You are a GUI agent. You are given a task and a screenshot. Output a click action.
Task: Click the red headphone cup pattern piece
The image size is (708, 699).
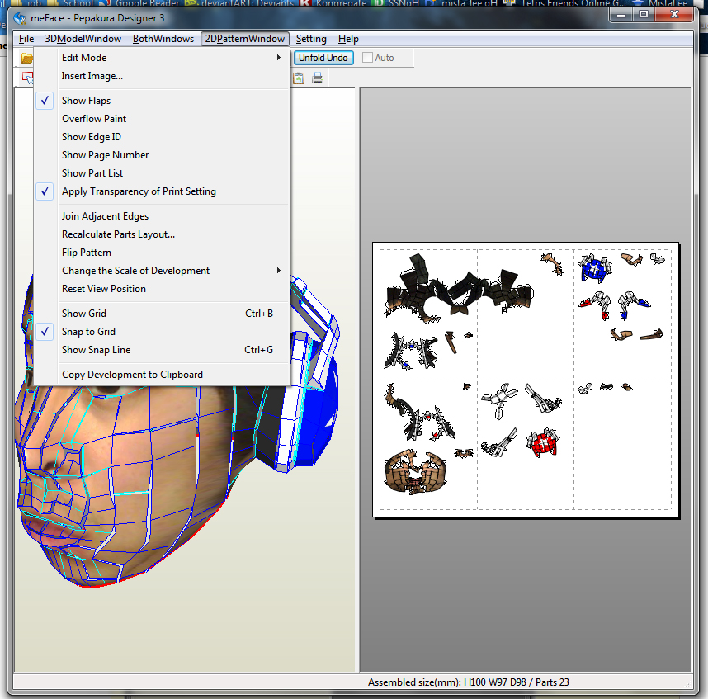[543, 443]
